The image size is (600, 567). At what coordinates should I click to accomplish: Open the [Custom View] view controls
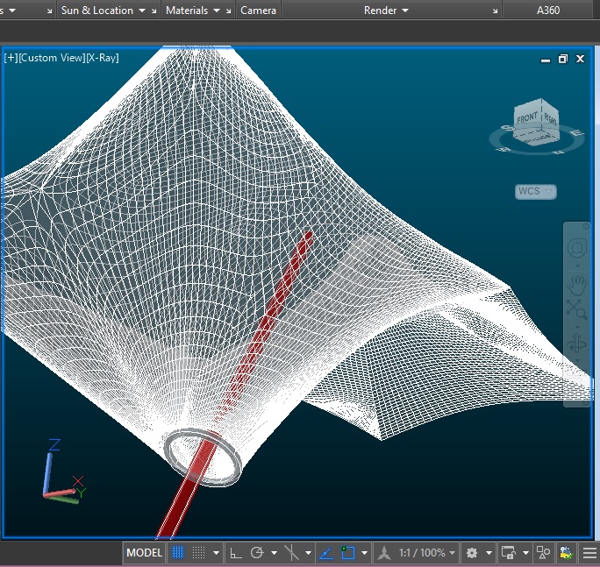[52, 58]
